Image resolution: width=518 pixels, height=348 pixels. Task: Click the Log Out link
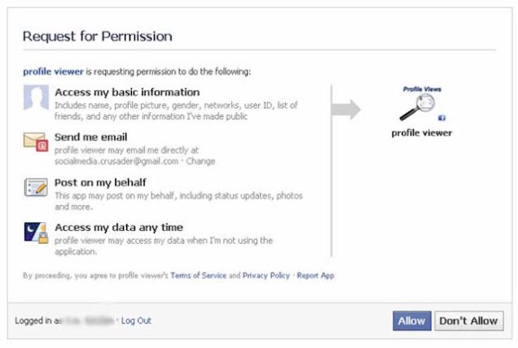coord(136,321)
